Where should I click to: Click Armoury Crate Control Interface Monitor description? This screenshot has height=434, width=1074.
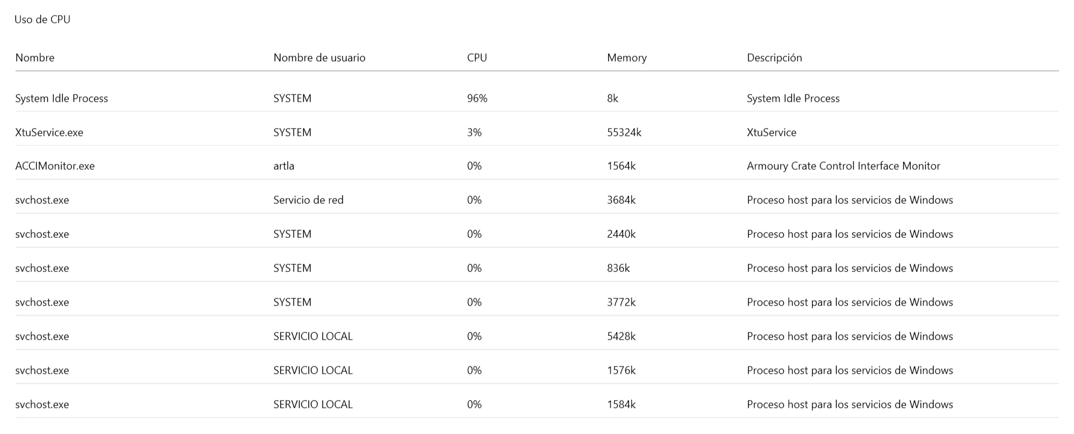point(843,166)
